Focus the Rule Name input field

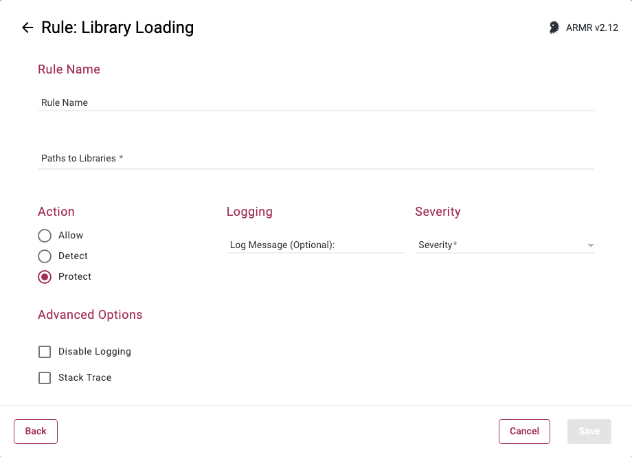pyautogui.click(x=316, y=102)
